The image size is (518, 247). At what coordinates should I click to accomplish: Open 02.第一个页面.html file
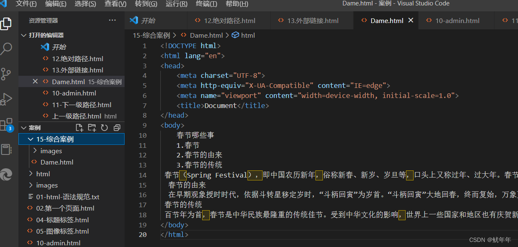coord(72,208)
